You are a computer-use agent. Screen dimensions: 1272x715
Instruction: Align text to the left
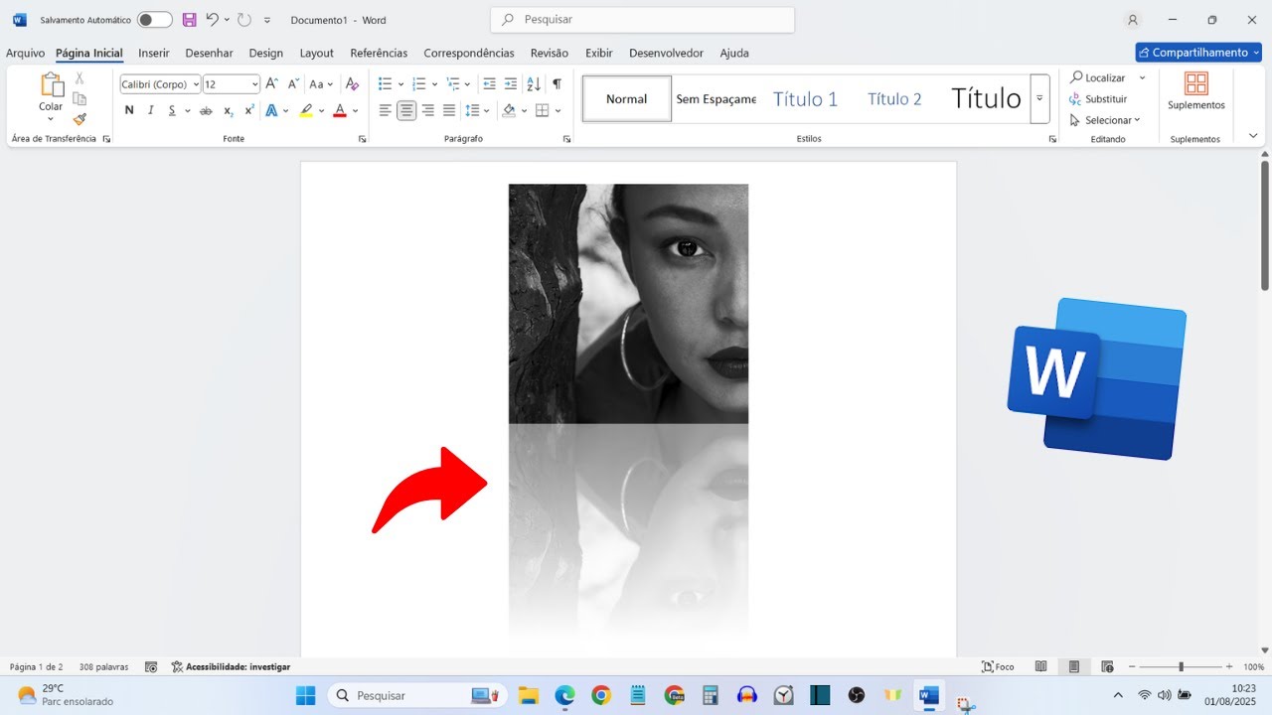[x=386, y=110]
